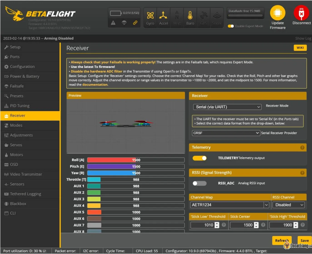312x254 pixels.
Task: Open the Modes tab
Action: click(x=30, y=125)
